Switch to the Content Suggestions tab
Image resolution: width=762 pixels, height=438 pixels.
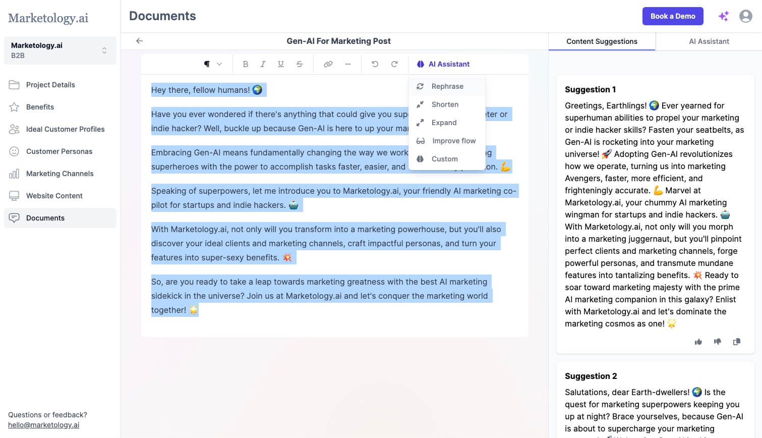pyautogui.click(x=602, y=41)
